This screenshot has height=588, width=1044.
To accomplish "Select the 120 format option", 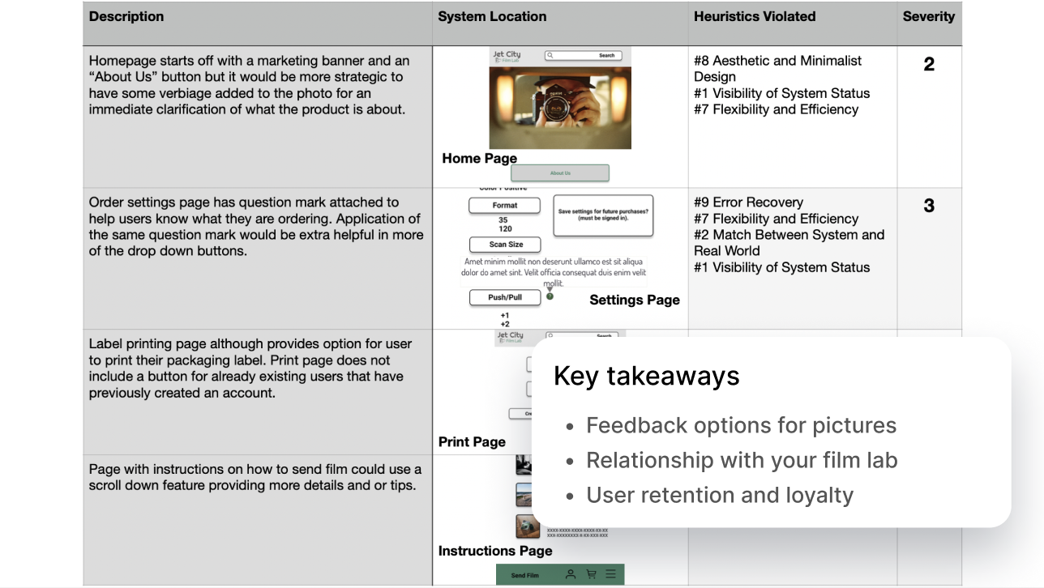I will coord(505,229).
